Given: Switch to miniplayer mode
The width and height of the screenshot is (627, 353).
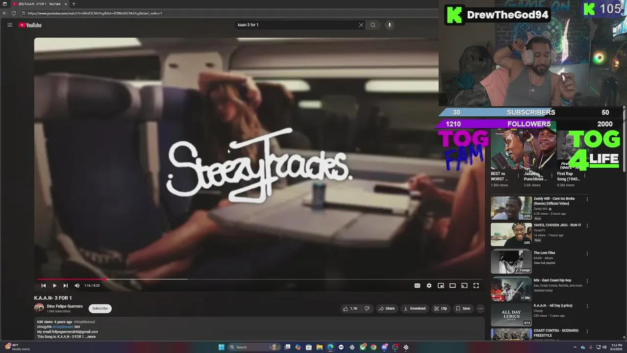Looking at the screenshot, I should click(x=441, y=285).
